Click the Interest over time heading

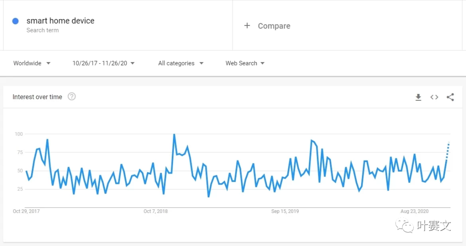[x=37, y=97]
